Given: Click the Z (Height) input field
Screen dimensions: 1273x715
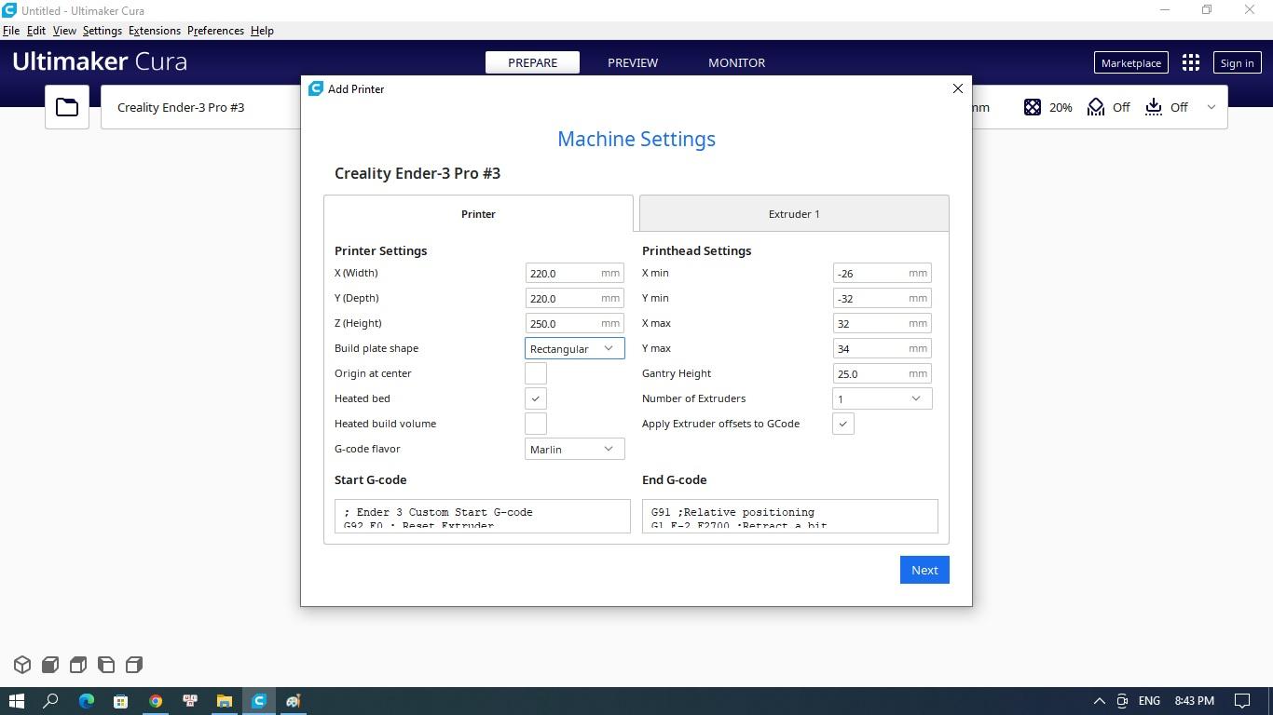Looking at the screenshot, I should pos(574,323).
